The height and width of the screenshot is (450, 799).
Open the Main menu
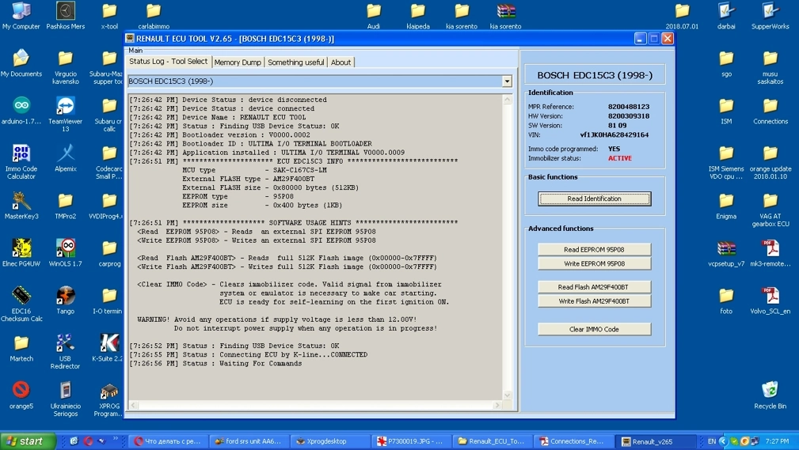[x=135, y=51]
